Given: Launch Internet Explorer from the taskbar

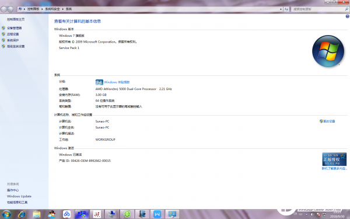Looking at the screenshot, I should point(22,214).
